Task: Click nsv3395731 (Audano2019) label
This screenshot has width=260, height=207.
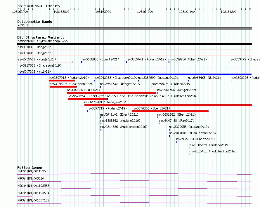Action: 171,84
